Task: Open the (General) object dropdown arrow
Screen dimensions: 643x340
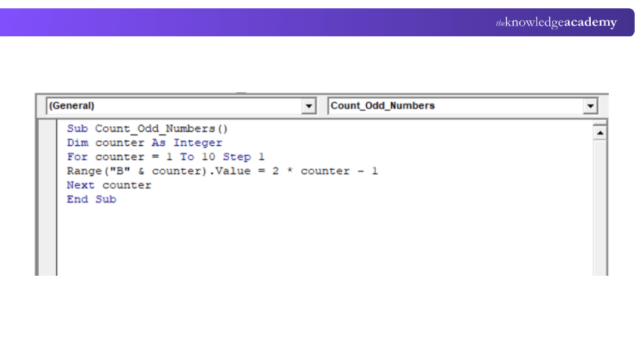Action: tap(309, 106)
